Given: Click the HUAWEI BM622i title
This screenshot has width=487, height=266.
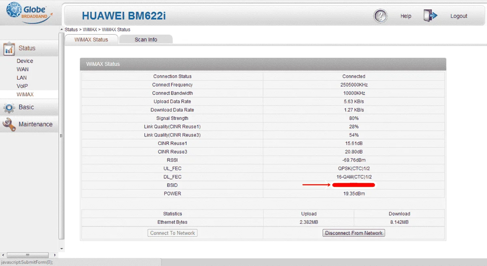Looking at the screenshot, I should pos(124,16).
